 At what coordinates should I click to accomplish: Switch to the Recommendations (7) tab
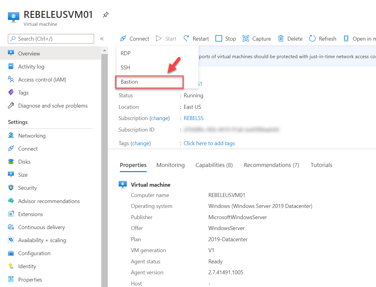(272, 165)
